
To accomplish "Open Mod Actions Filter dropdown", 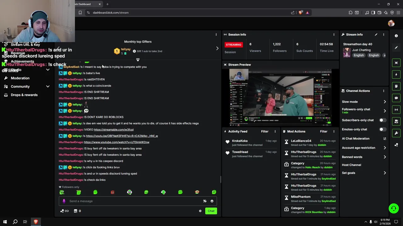I will tap(324, 132).
